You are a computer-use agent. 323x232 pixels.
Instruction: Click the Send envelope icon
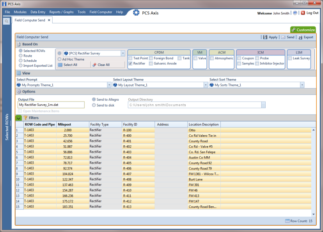(283, 37)
